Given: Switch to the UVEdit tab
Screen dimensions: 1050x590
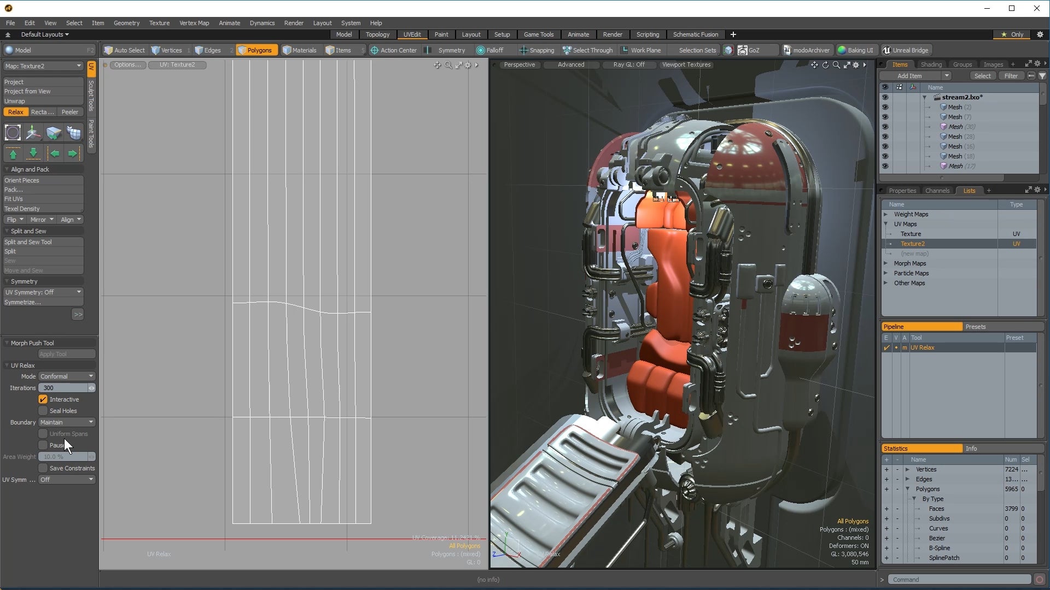Looking at the screenshot, I should 412,34.
